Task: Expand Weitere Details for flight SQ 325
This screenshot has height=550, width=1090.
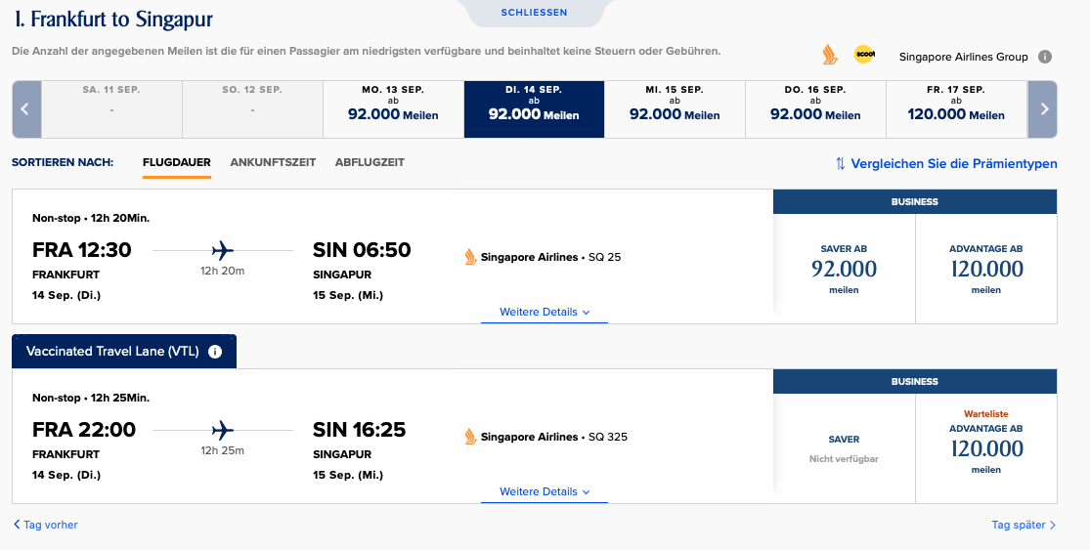Action: click(545, 491)
